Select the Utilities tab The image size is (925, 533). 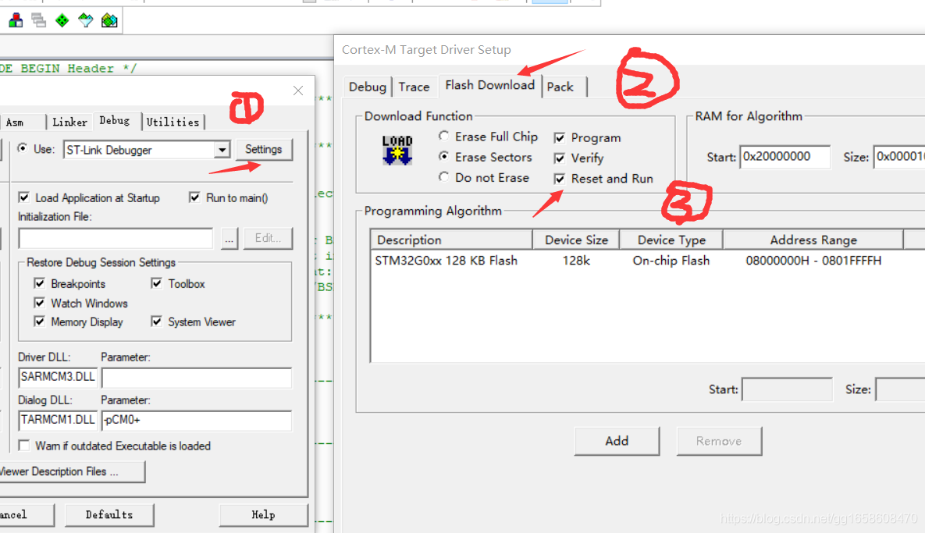(x=173, y=122)
